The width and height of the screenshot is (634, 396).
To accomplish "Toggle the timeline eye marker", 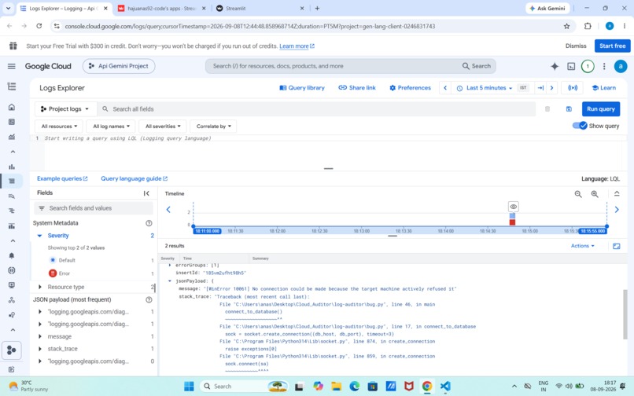I will click(513, 207).
